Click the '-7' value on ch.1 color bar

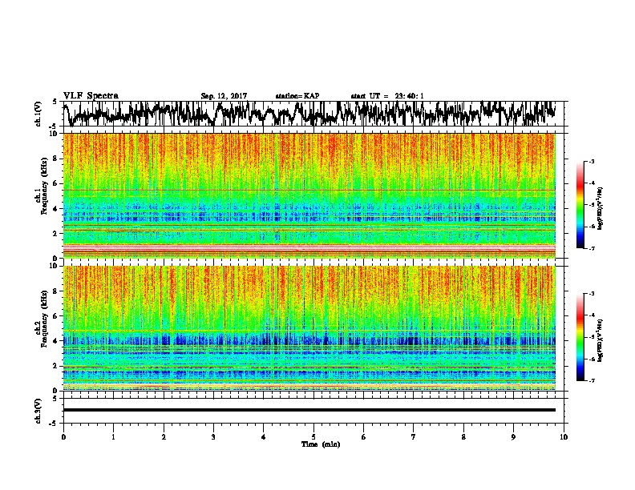592,248
